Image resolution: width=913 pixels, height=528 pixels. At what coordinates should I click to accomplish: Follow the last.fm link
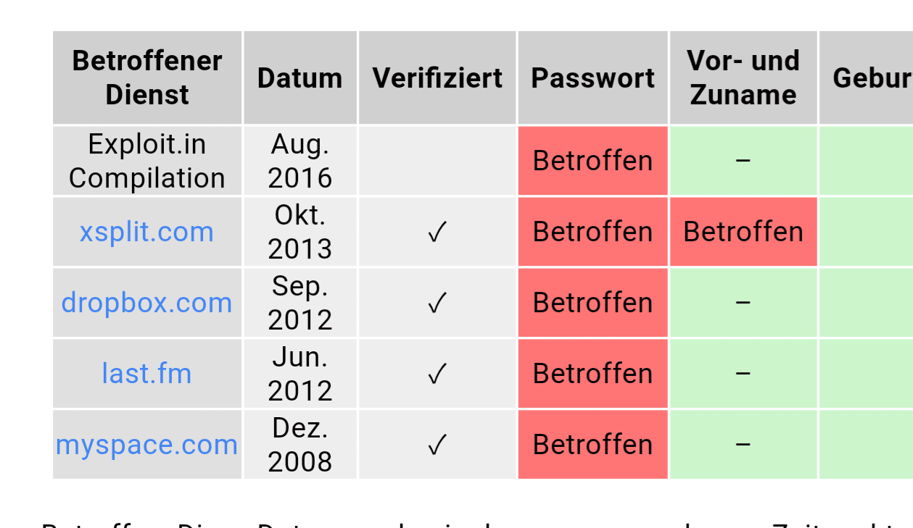click(146, 374)
